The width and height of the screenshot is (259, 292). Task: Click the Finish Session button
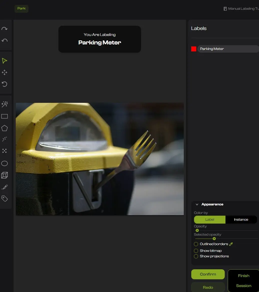(x=243, y=281)
